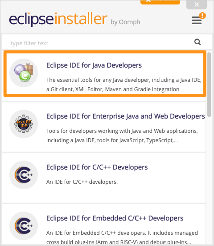Click the Embedded C/C++ package icon
This screenshot has height=246, width=214.
(24, 226)
